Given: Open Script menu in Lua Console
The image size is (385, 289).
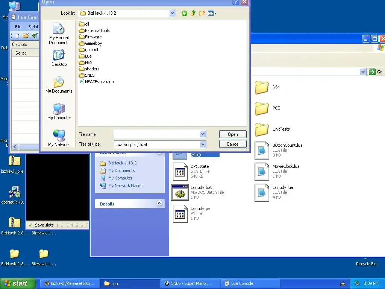Looking at the screenshot, I should (33, 27).
